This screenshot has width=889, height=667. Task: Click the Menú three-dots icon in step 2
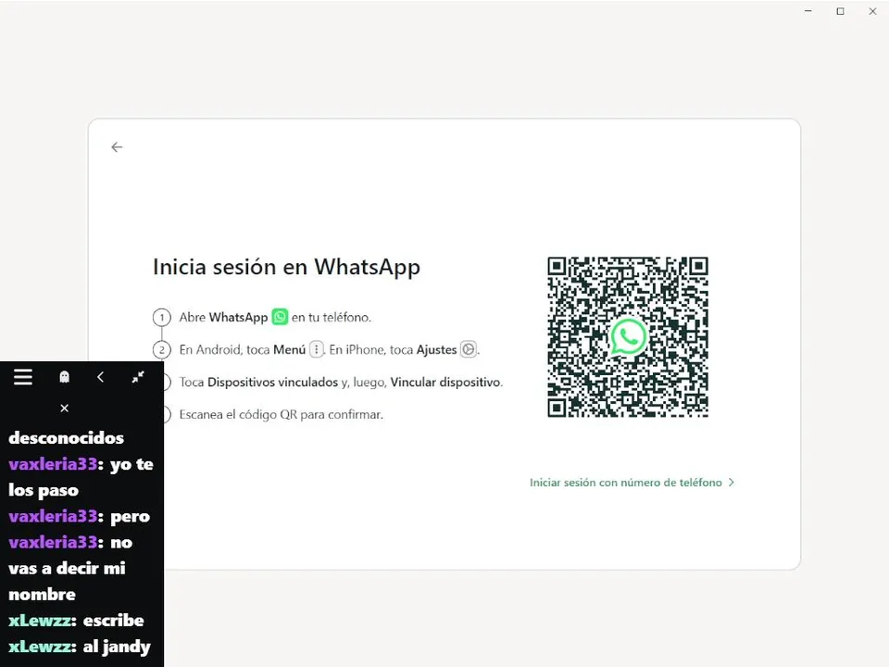(x=317, y=349)
